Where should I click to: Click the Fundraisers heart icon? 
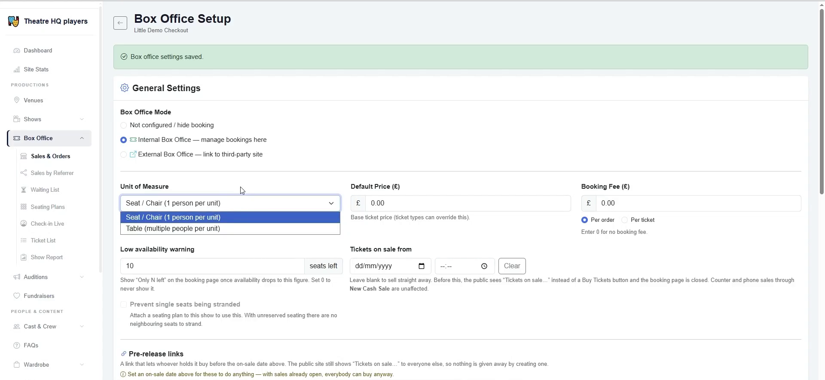click(17, 296)
